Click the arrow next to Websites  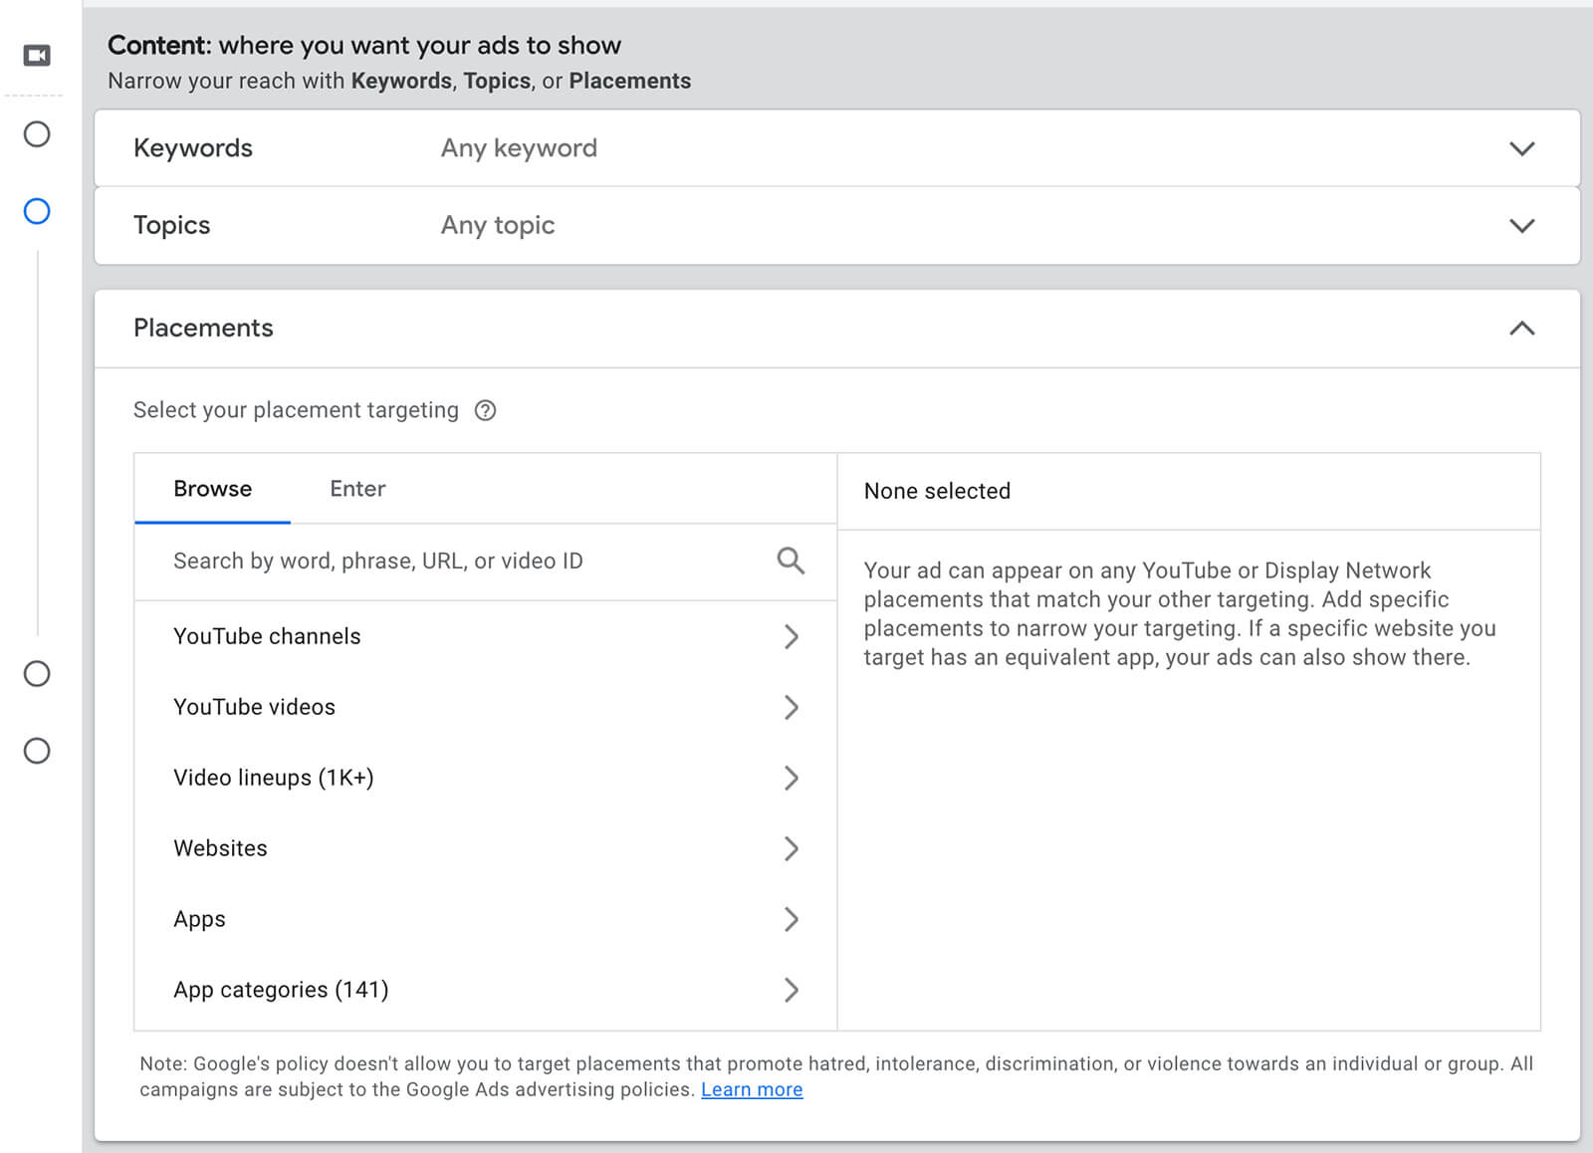(791, 849)
